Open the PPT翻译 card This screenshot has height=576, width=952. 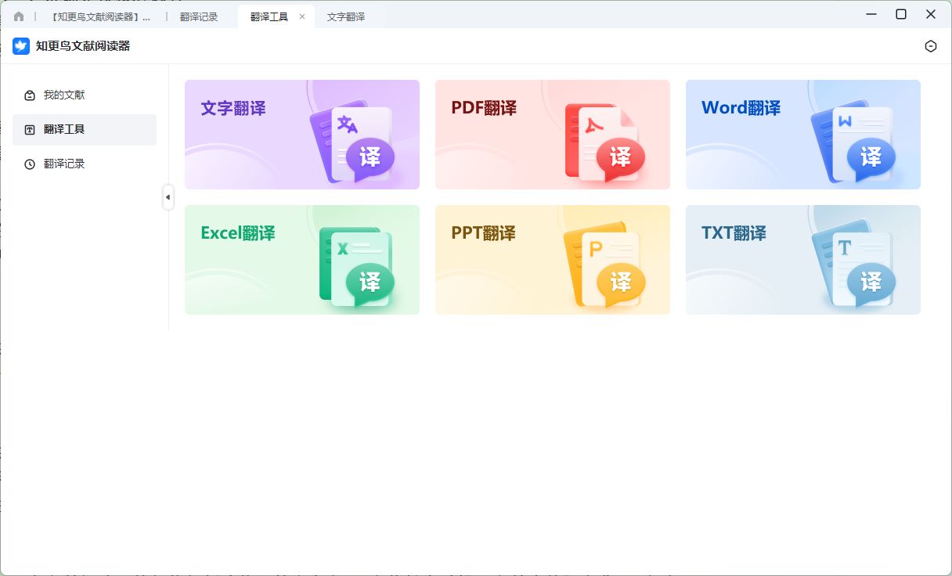(x=553, y=260)
